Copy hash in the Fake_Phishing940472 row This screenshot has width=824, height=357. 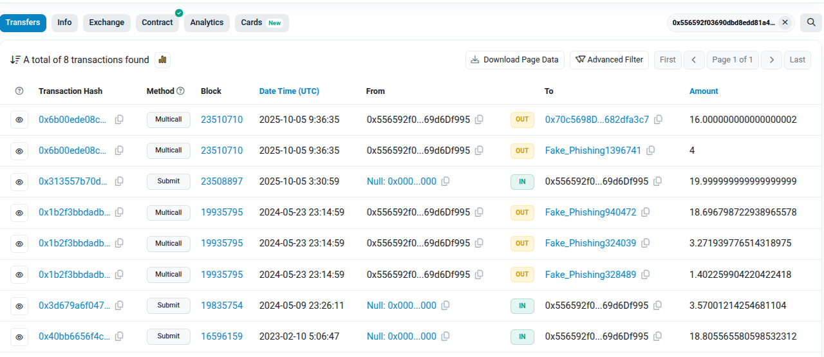119,212
